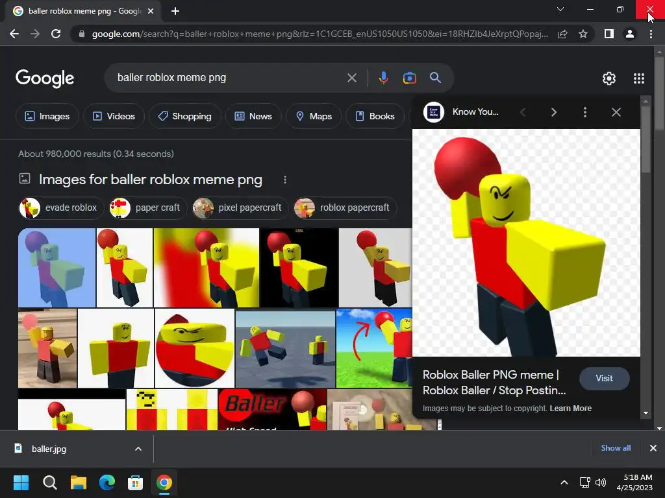
Task: Open a new browser tab
Action: coord(175,11)
